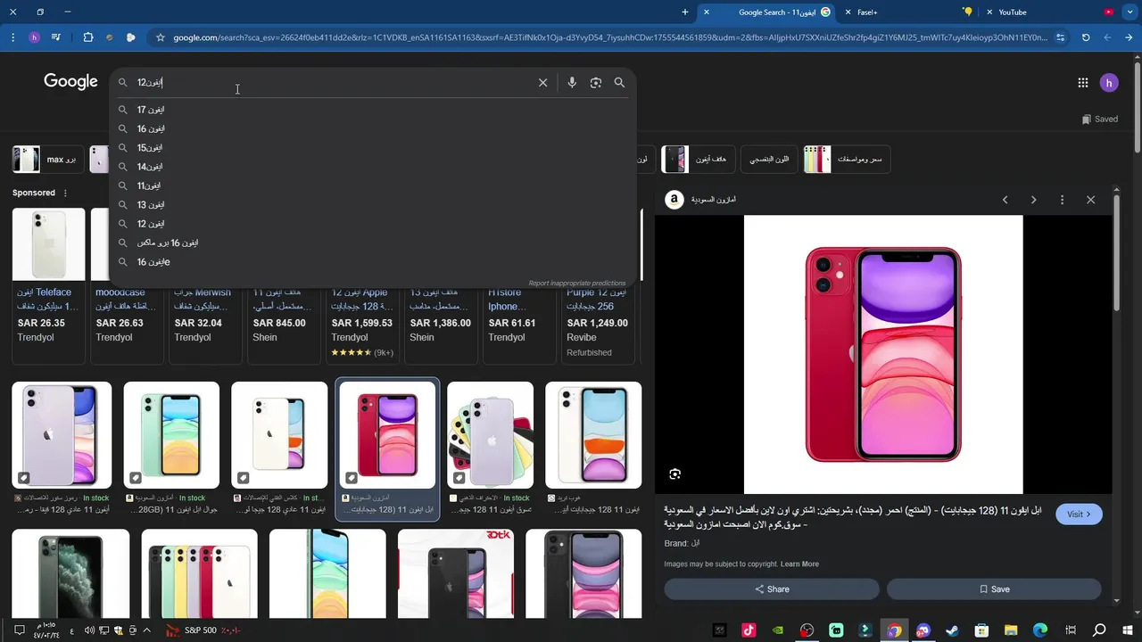Close the YouTube tab
Image resolution: width=1142 pixels, height=642 pixels.
click(x=989, y=12)
